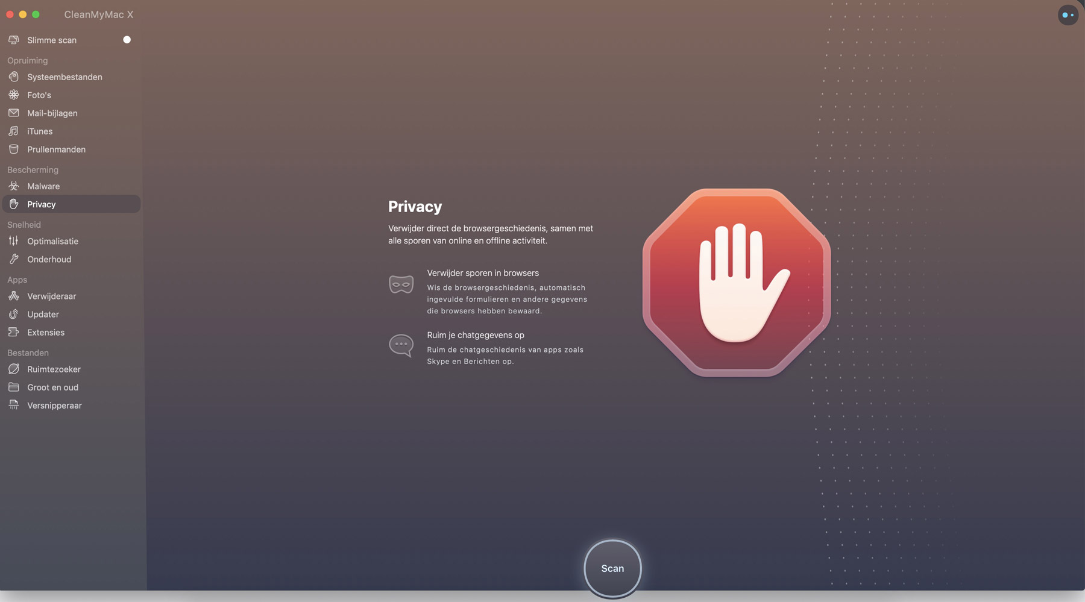Click the Privacy hand icon in sidebar
Viewport: 1085px width, 602px height.
14,204
